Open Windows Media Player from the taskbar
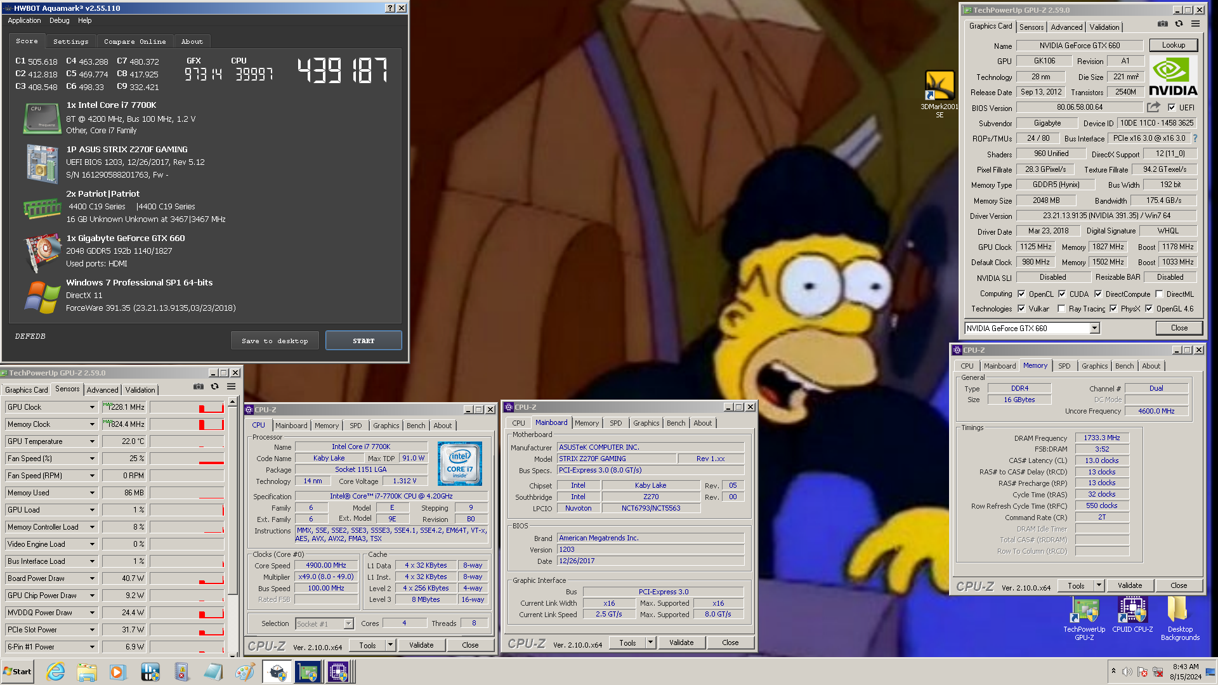The image size is (1218, 685). tap(118, 672)
